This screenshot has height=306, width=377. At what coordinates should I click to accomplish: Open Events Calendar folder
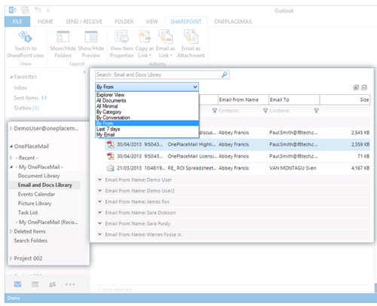[36, 194]
